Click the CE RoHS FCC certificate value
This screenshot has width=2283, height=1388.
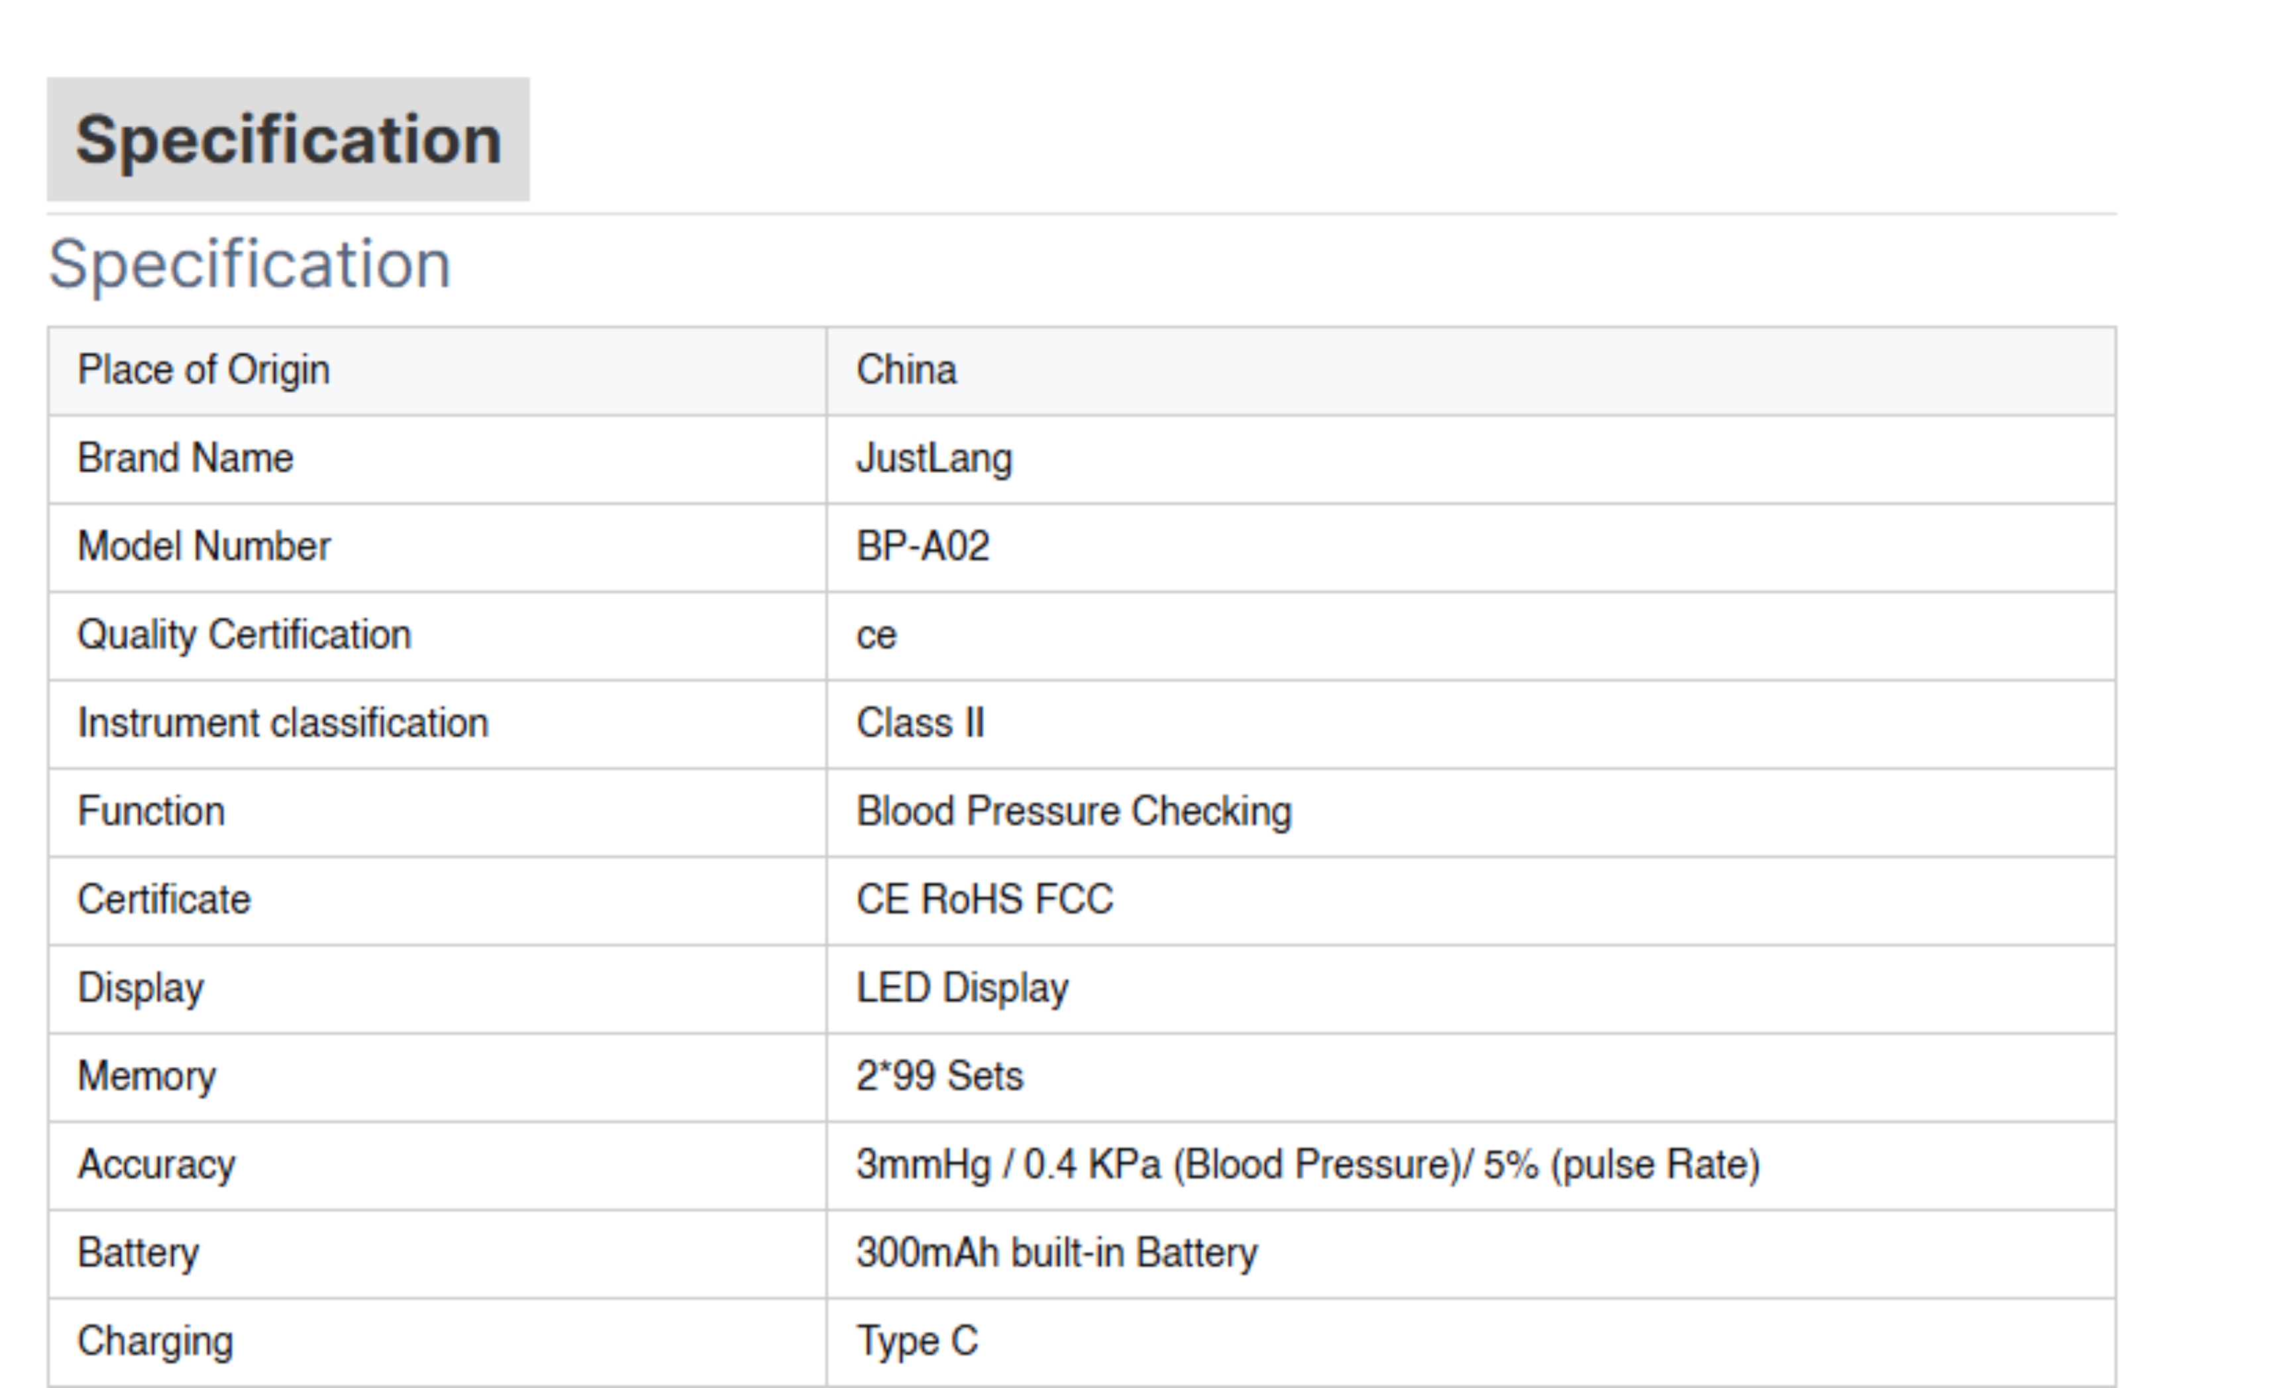click(x=985, y=900)
